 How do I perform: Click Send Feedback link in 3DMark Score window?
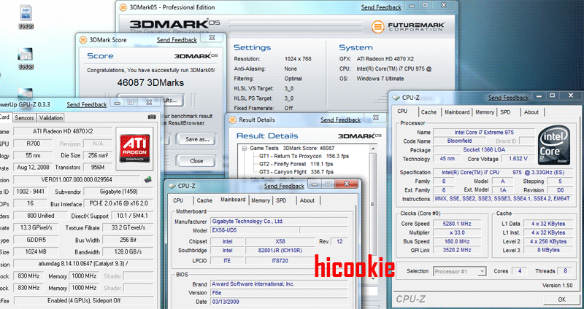coord(177,40)
